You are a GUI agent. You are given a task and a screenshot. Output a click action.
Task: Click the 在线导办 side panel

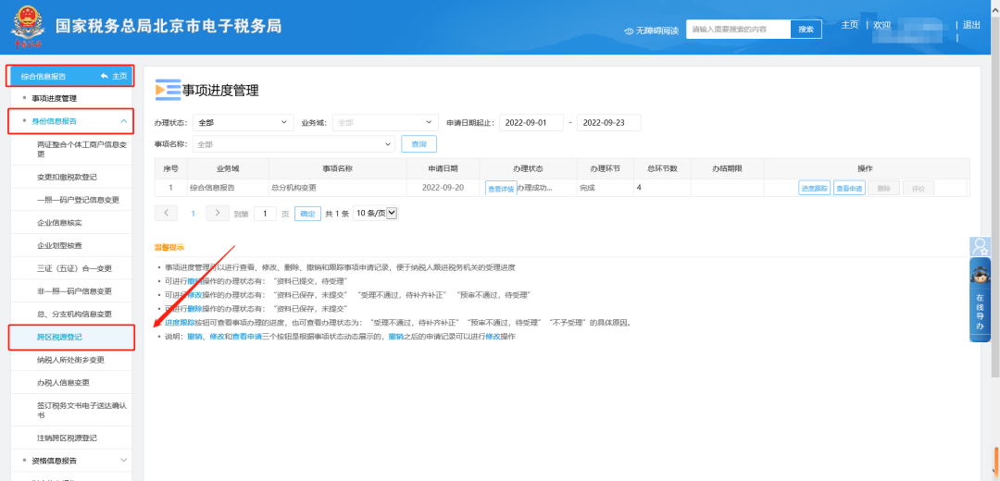[980, 300]
